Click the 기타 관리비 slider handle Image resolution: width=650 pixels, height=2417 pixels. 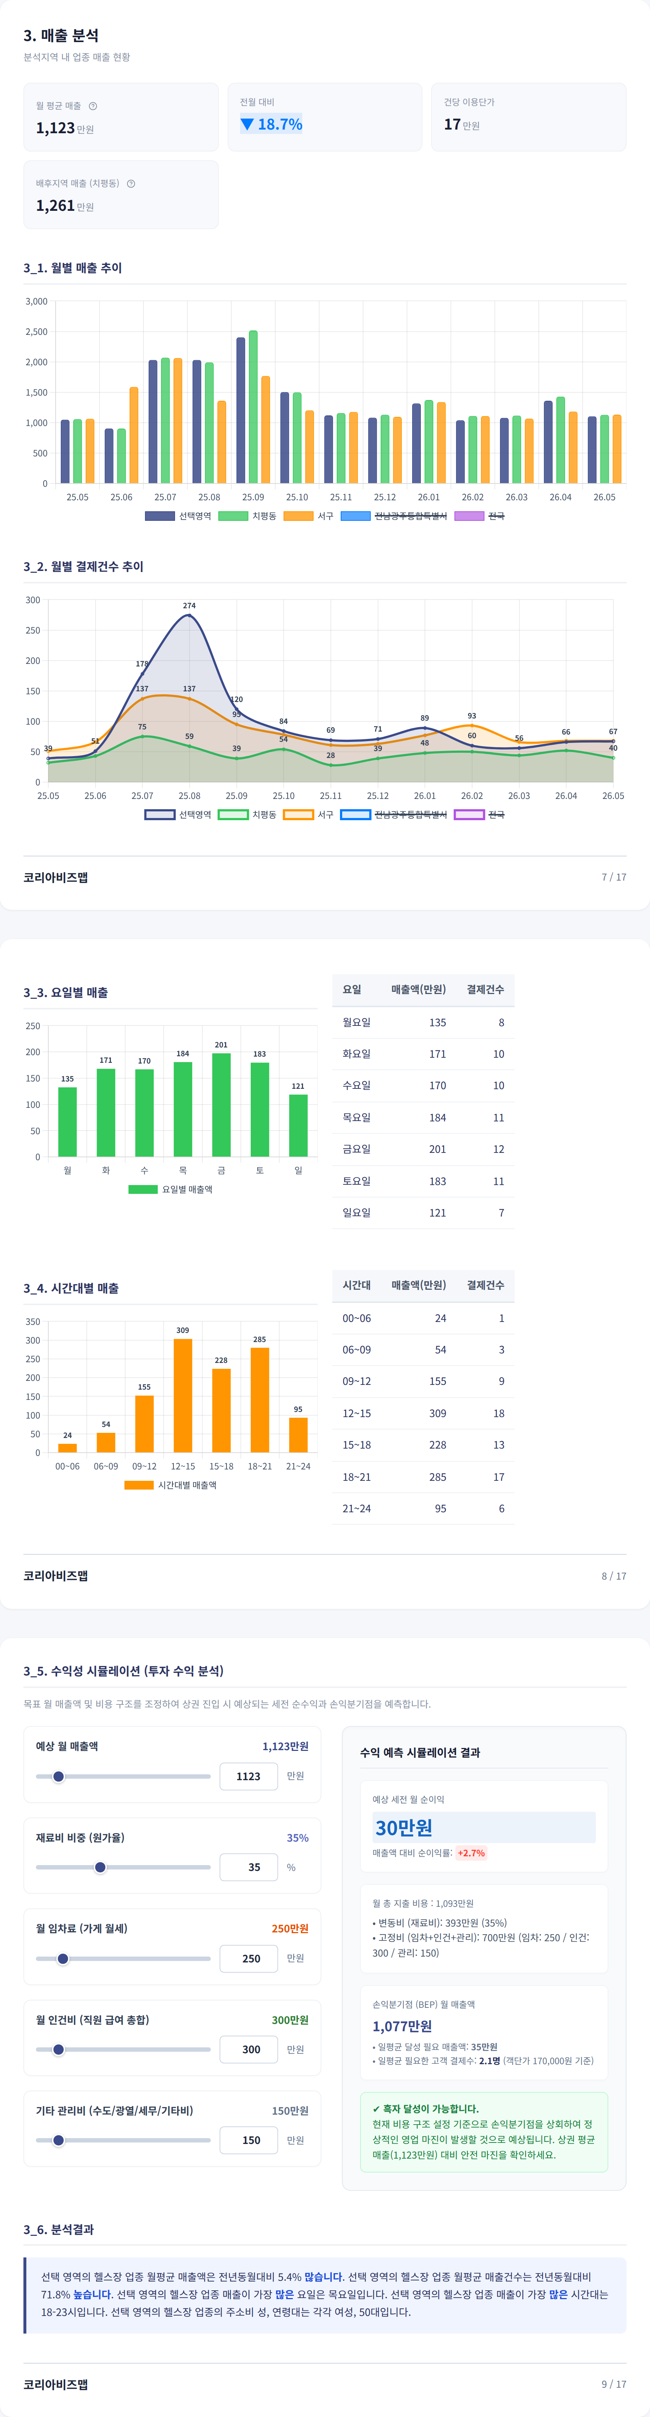58,2140
